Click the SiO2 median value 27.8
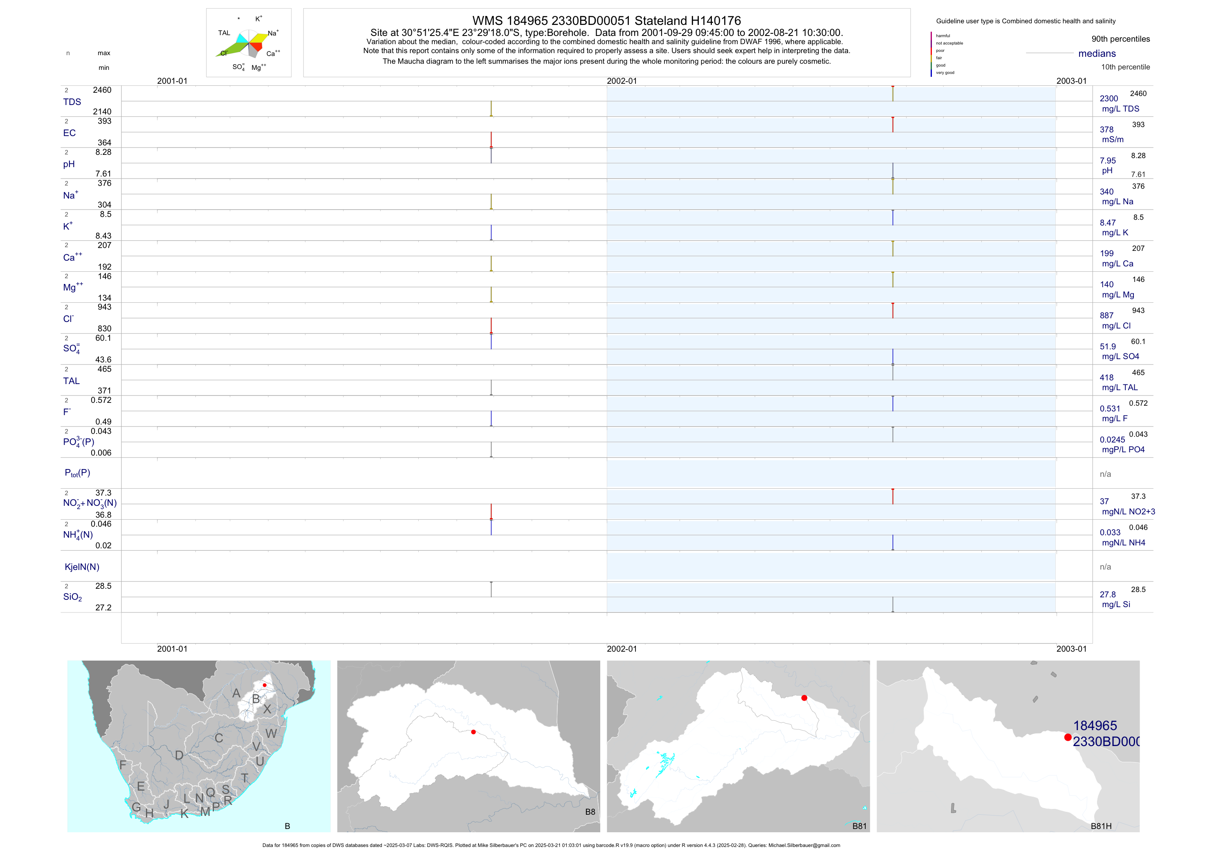This screenshot has width=1214, height=858. pyautogui.click(x=1108, y=594)
